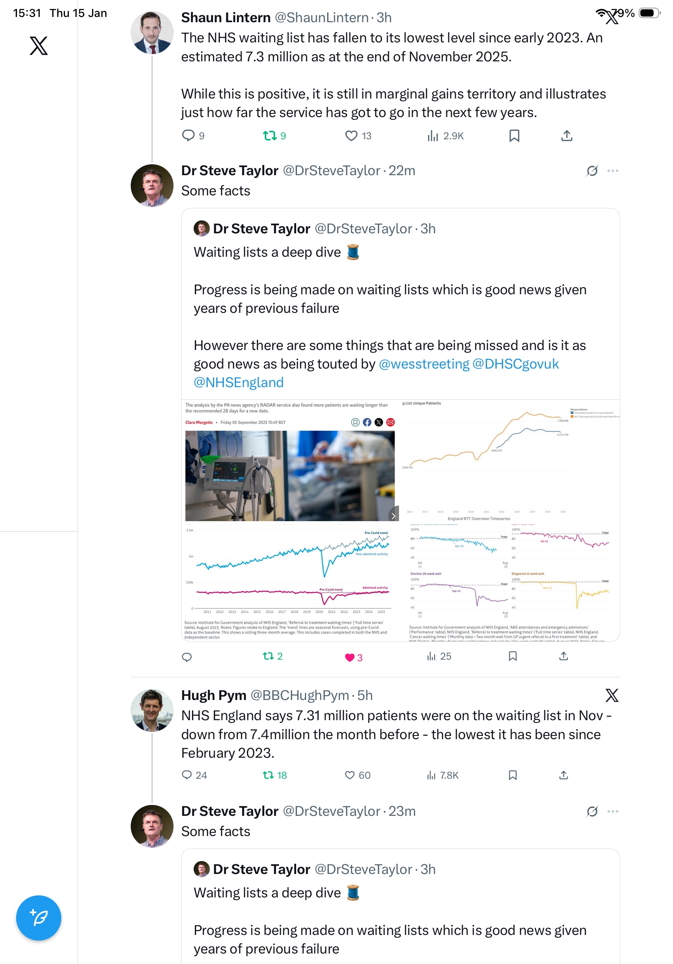Click the X logo on Hugh Pym's post
This screenshot has width=673, height=964.
tap(612, 696)
